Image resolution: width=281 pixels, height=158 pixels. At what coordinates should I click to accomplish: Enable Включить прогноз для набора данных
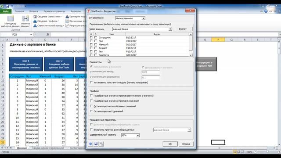(91, 129)
